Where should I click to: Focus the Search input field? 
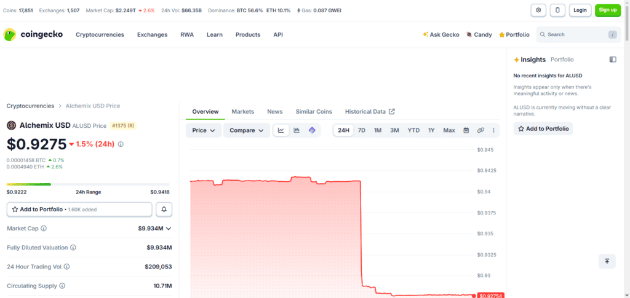(578, 34)
